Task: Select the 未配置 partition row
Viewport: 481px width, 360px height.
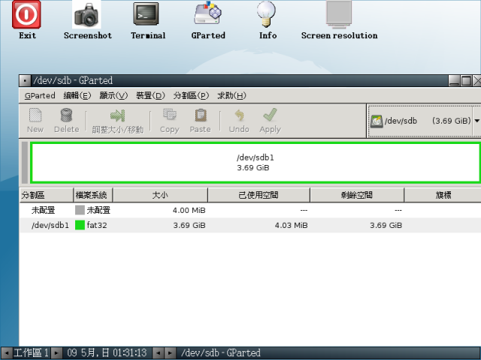Action: pos(250,210)
